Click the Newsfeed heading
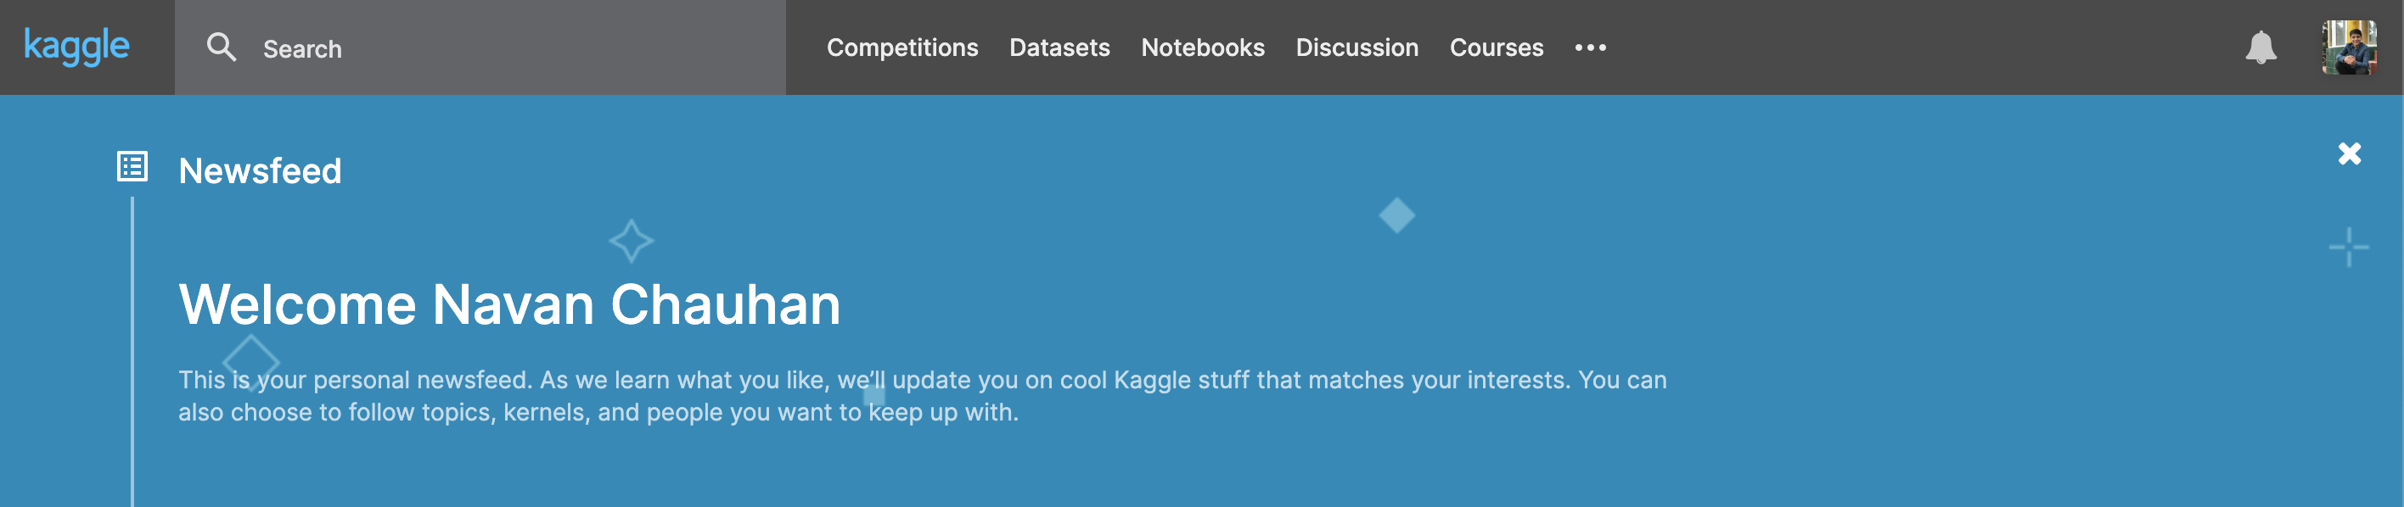The width and height of the screenshot is (2404, 507). coord(260,171)
